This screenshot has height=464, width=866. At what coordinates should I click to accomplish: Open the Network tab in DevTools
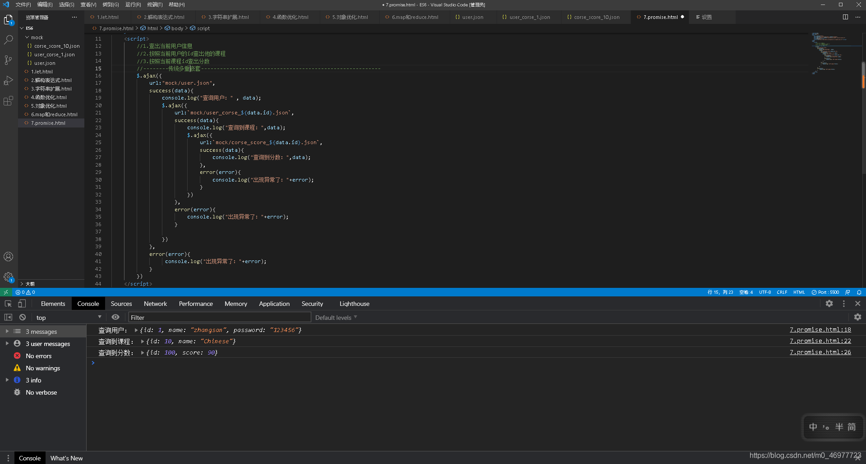(155, 304)
